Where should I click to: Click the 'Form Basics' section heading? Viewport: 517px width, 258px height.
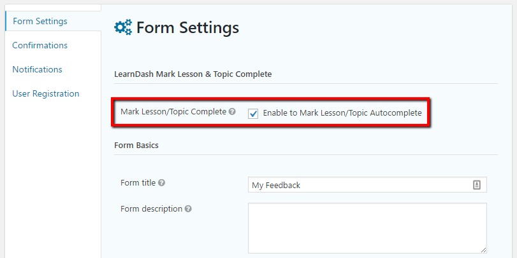tap(136, 145)
